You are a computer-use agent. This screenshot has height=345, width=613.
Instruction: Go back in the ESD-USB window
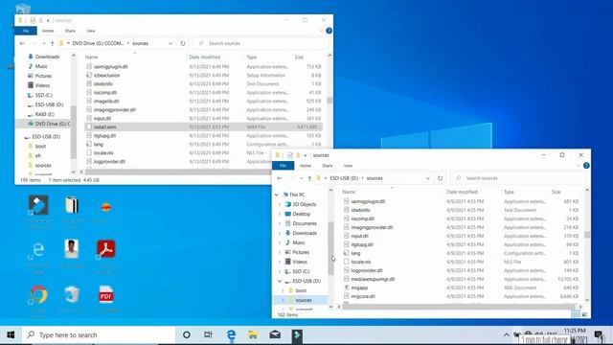click(x=279, y=178)
